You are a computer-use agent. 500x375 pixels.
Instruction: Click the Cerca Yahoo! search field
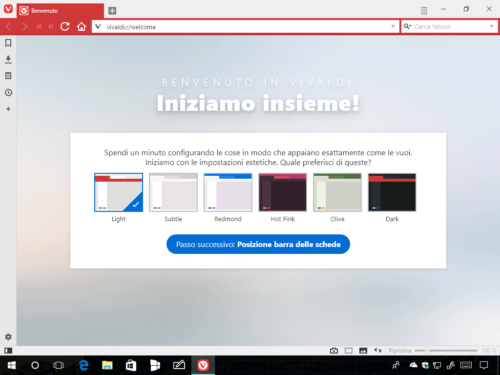click(x=450, y=26)
